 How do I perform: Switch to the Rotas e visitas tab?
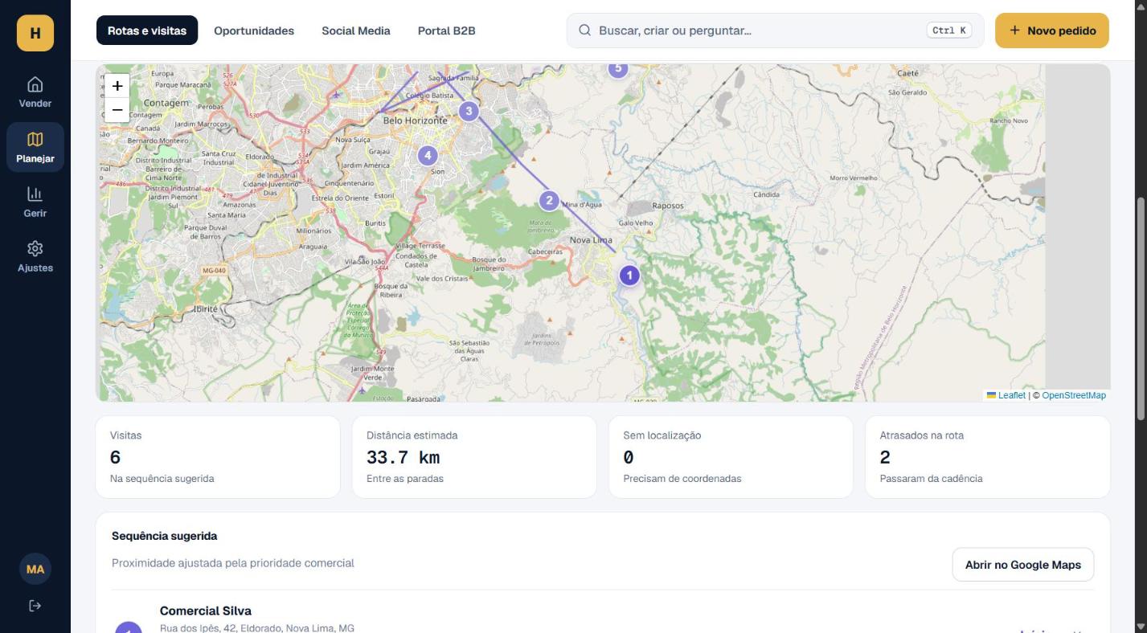147,31
